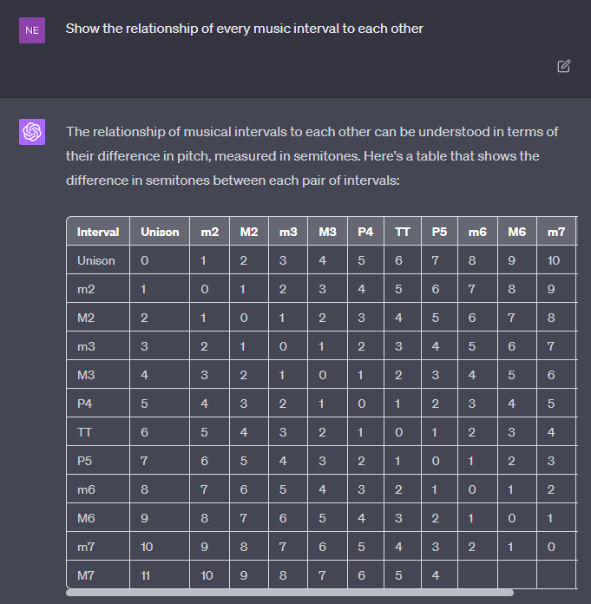Select the M7 row label

(x=85, y=574)
